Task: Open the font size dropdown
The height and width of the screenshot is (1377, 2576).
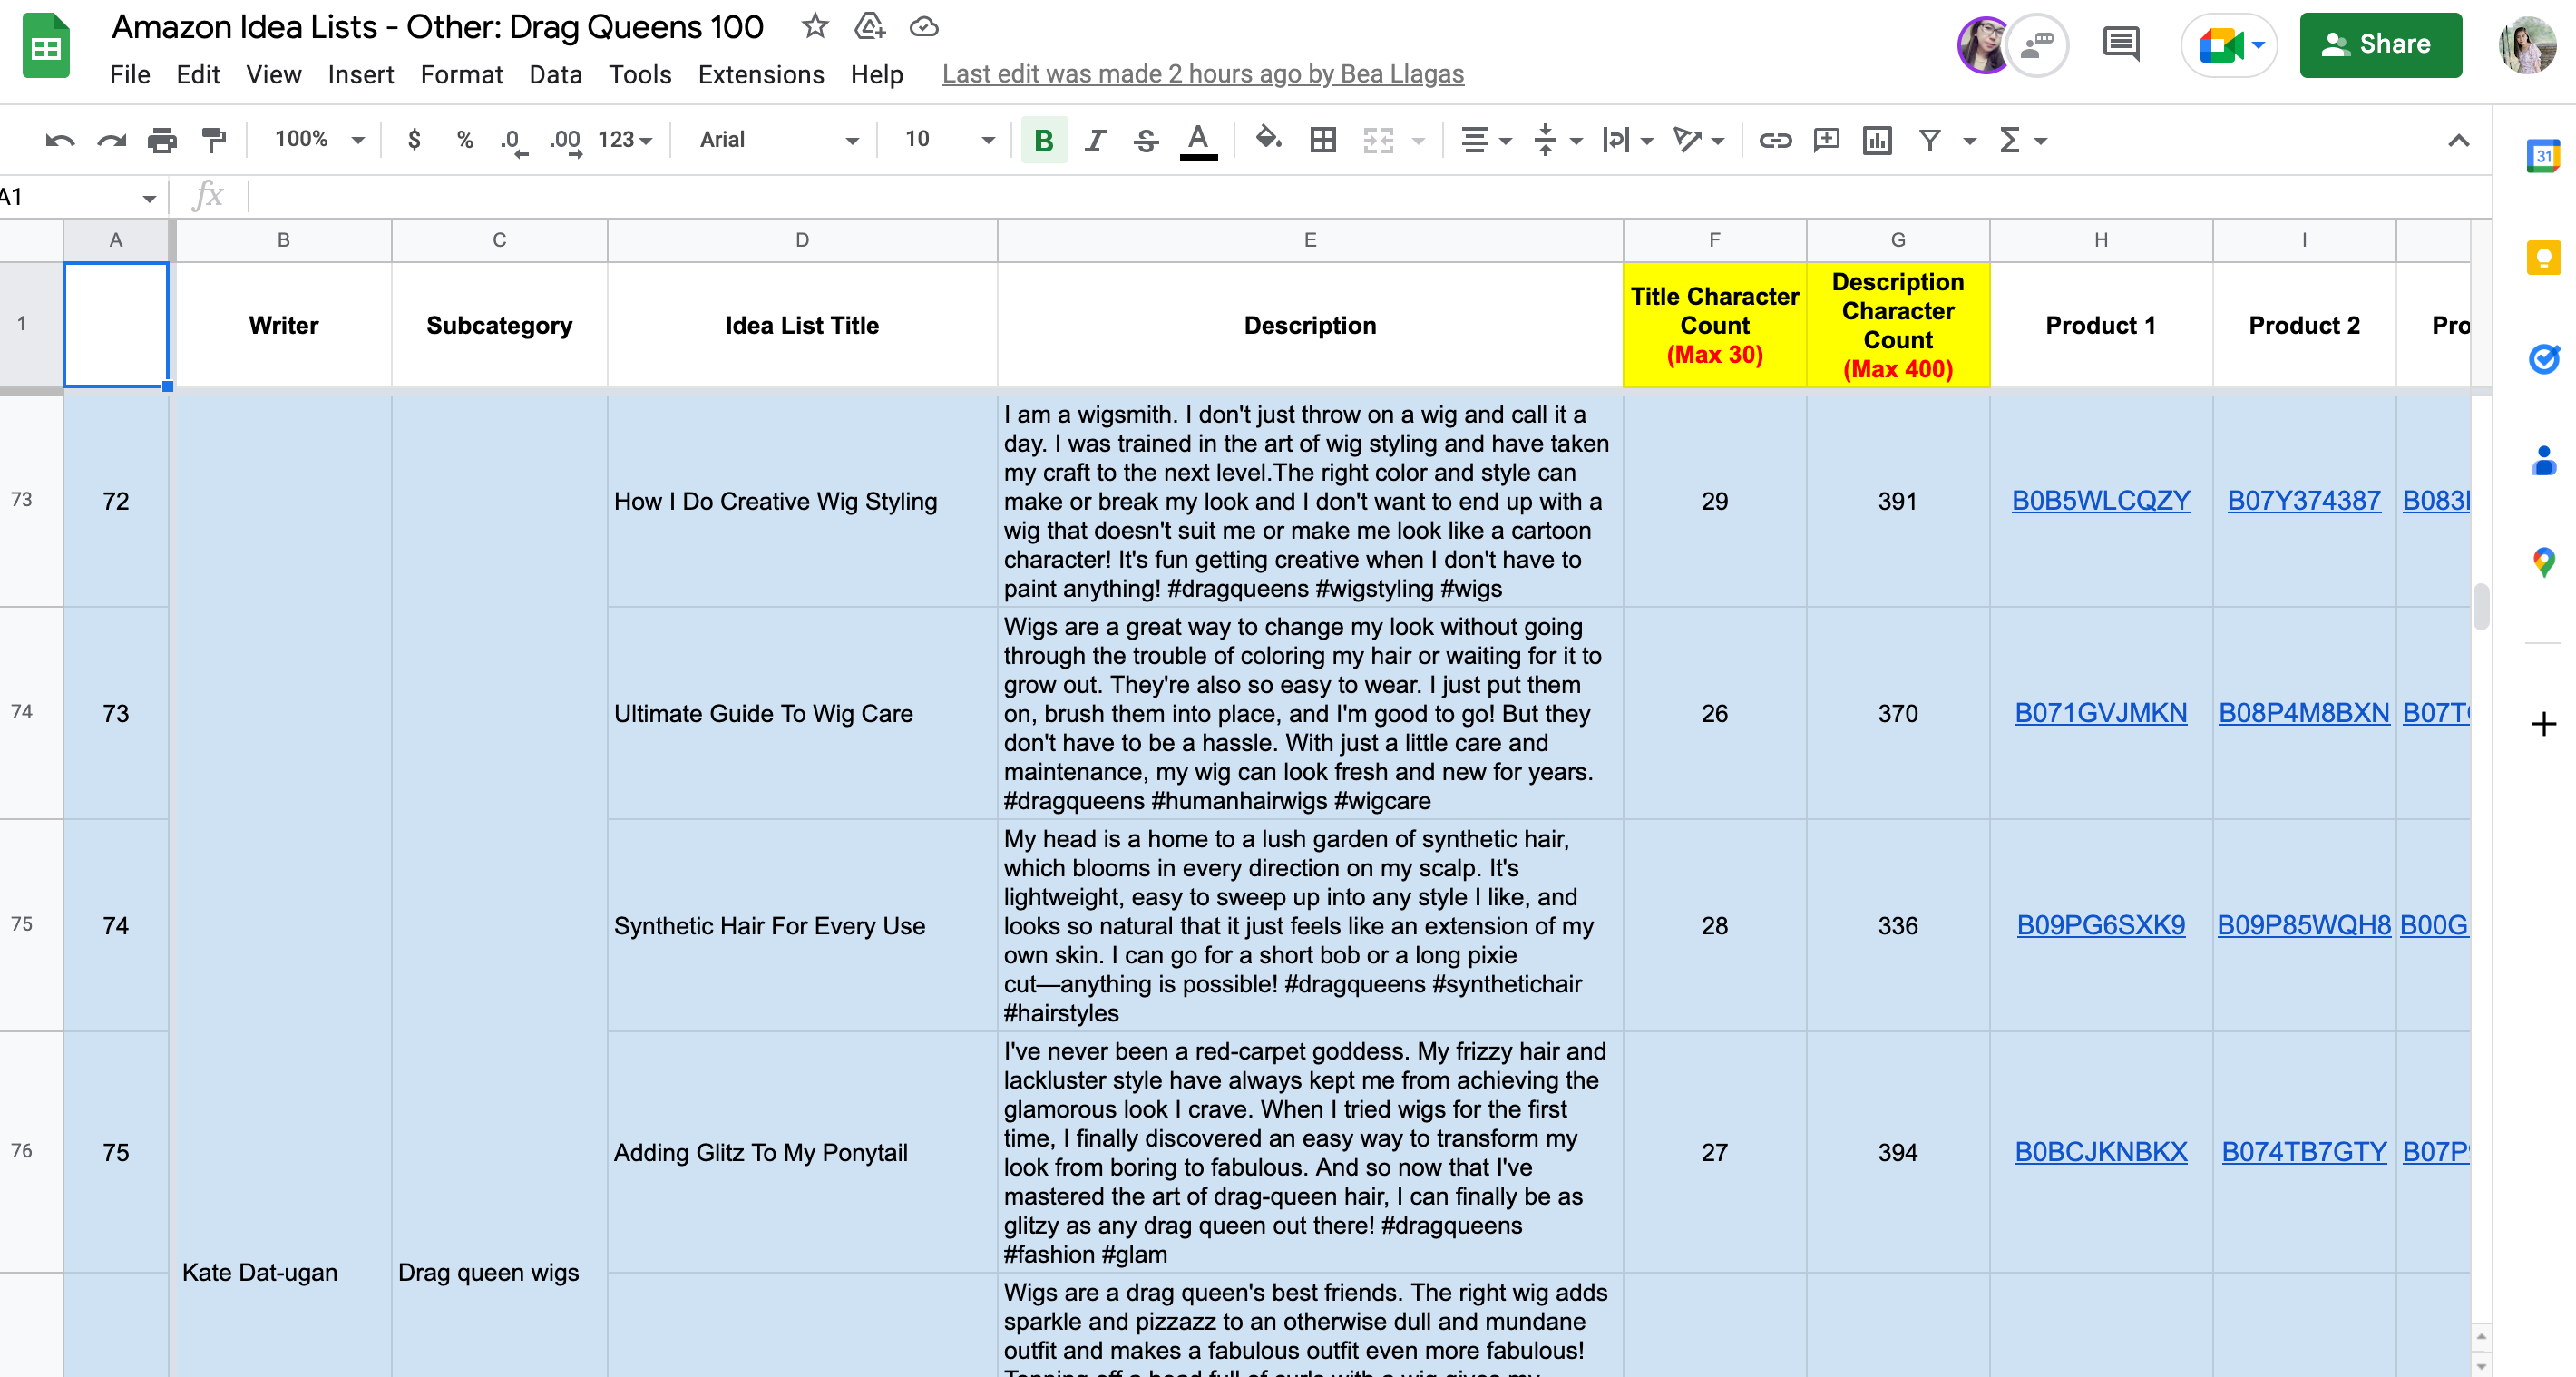Action: point(949,140)
